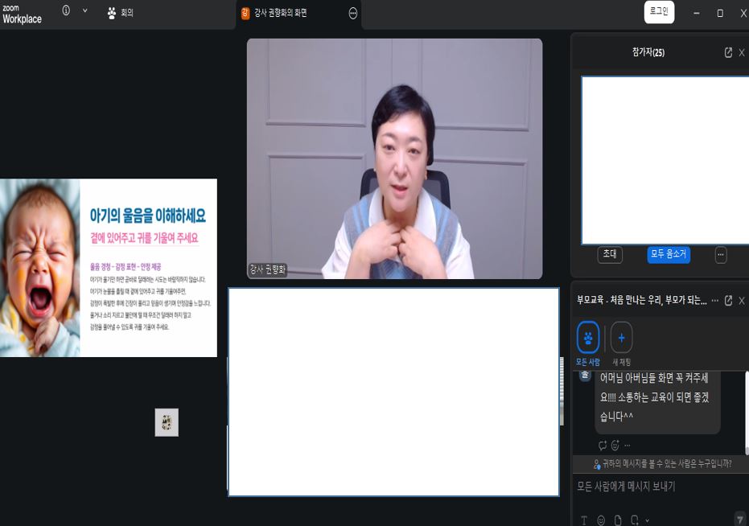Open the chat header's more options menu
This screenshot has height=526, width=749.
(714, 300)
